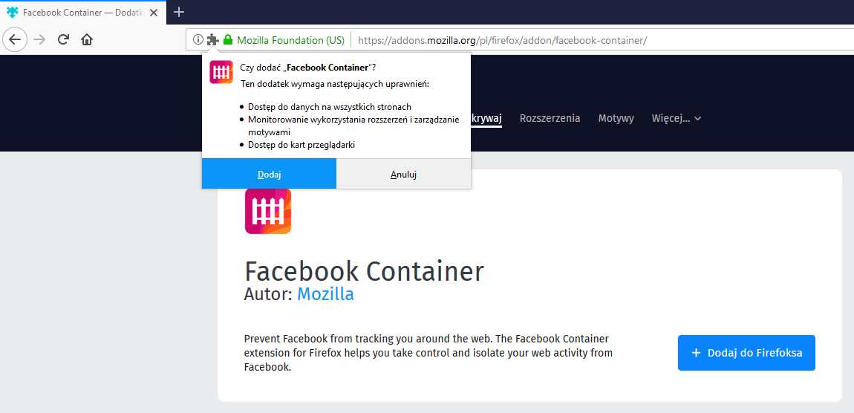Click the 'Czy dodać Facebook Container?' prompt text
854x413 pixels.
tap(307, 68)
